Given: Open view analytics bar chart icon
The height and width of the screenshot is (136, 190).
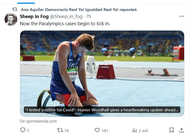Looking at the screenshot, I should coord(135,130).
